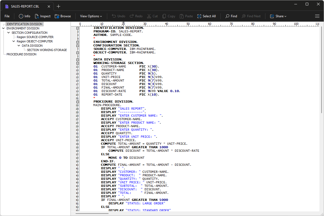Click COMPUTE TOTAL-AMOUNT = QUANTITY * UNIT-PRICE line
This screenshot has width=324, height=216.
(x=144, y=144)
